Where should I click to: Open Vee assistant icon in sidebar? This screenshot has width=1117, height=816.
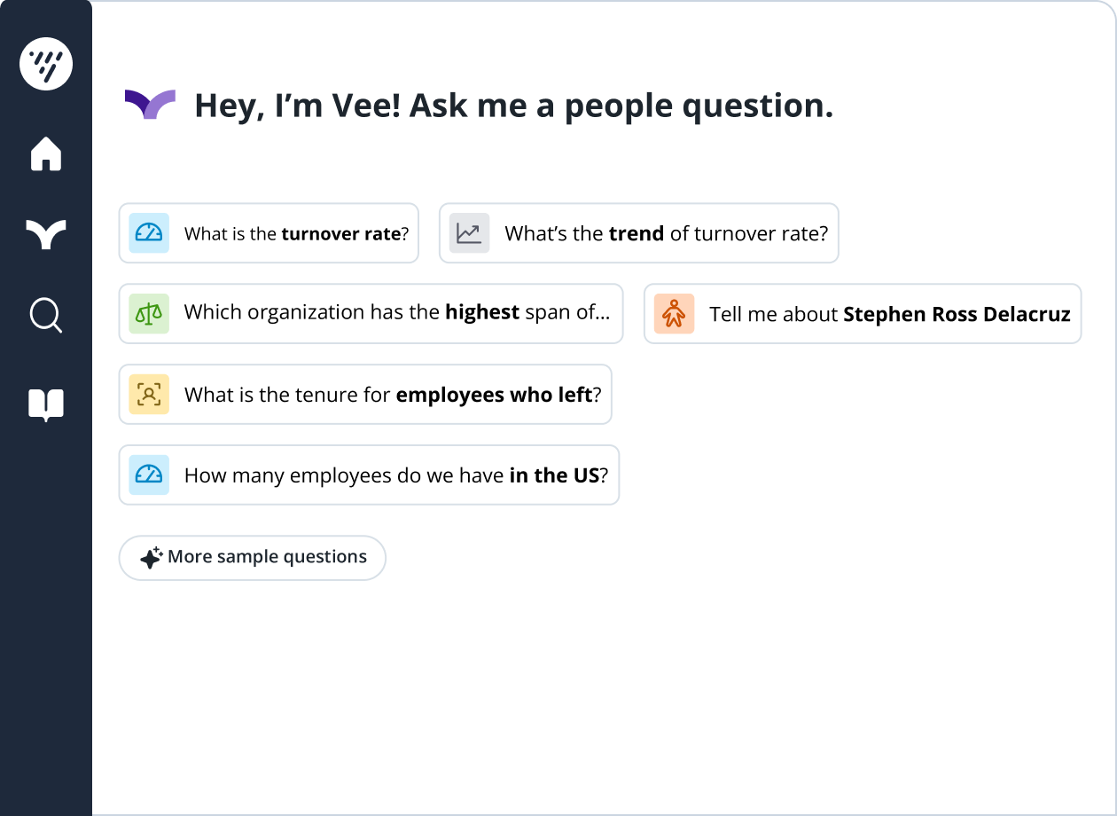pos(46,235)
